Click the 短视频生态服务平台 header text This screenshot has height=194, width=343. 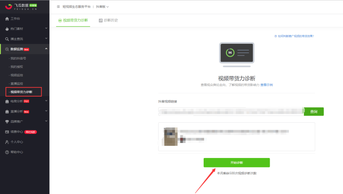[77, 7]
